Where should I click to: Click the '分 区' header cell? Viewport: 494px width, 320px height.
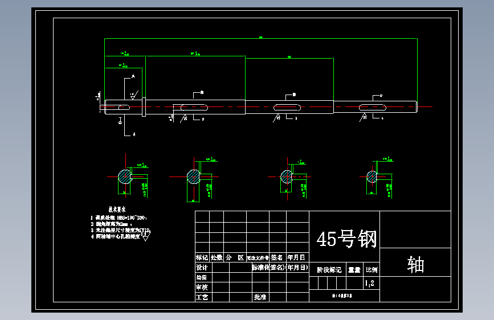tap(235, 257)
